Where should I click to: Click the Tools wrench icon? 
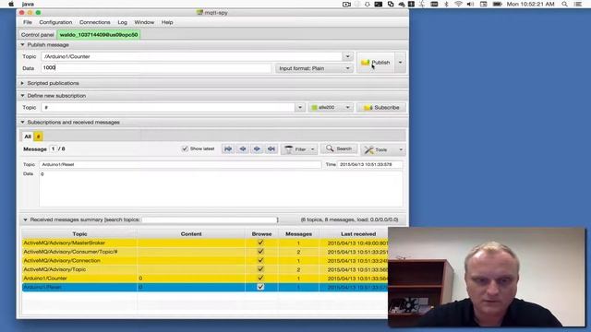tap(368, 149)
